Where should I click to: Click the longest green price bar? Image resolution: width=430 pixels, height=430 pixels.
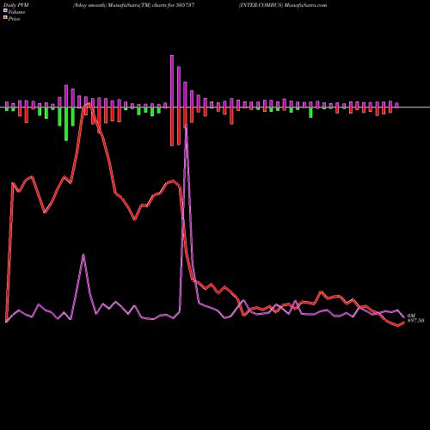pyautogui.click(x=66, y=124)
